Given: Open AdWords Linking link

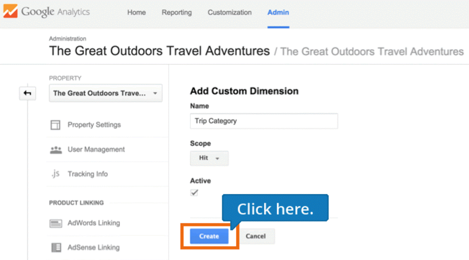Looking at the screenshot, I should pyautogui.click(x=94, y=223).
